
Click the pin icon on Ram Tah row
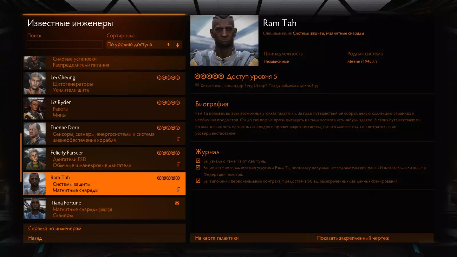coord(178,189)
